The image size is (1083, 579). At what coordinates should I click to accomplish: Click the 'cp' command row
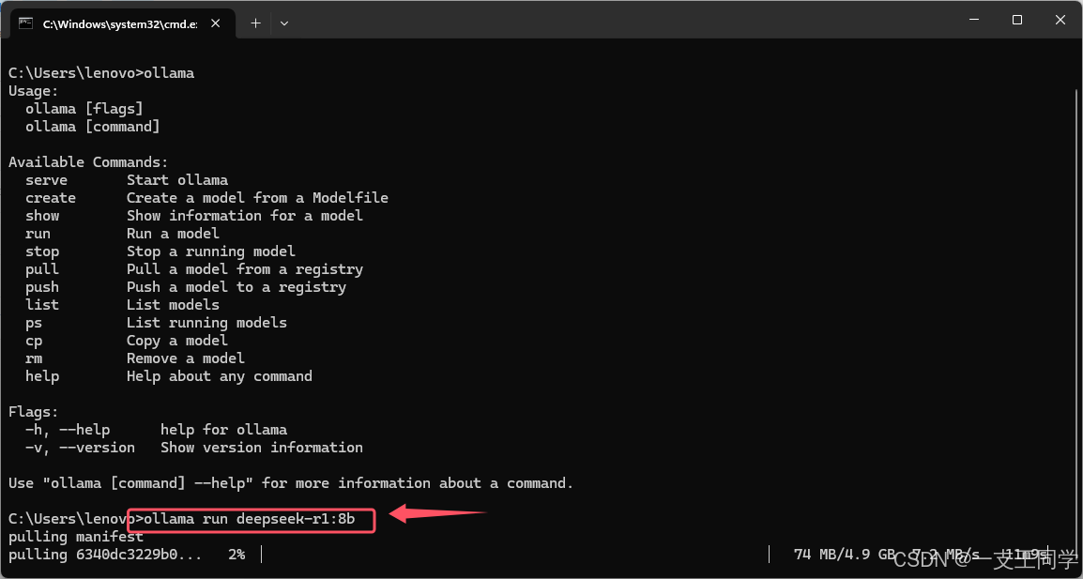click(127, 342)
